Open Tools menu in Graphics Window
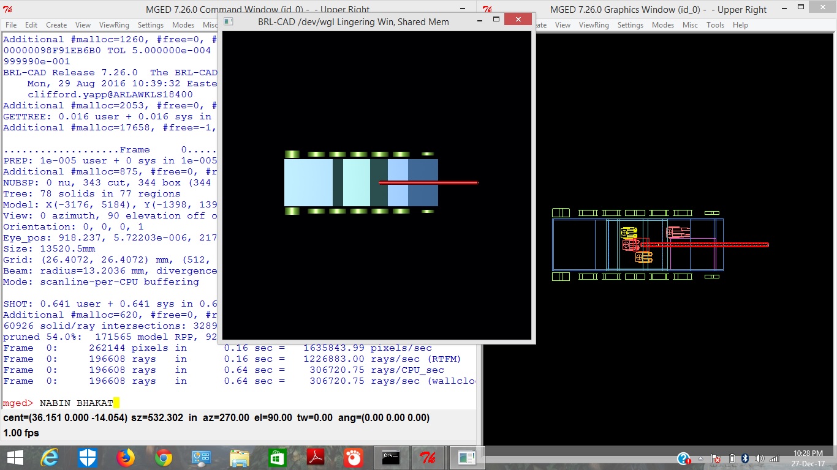This screenshot has height=470, width=837. [715, 25]
